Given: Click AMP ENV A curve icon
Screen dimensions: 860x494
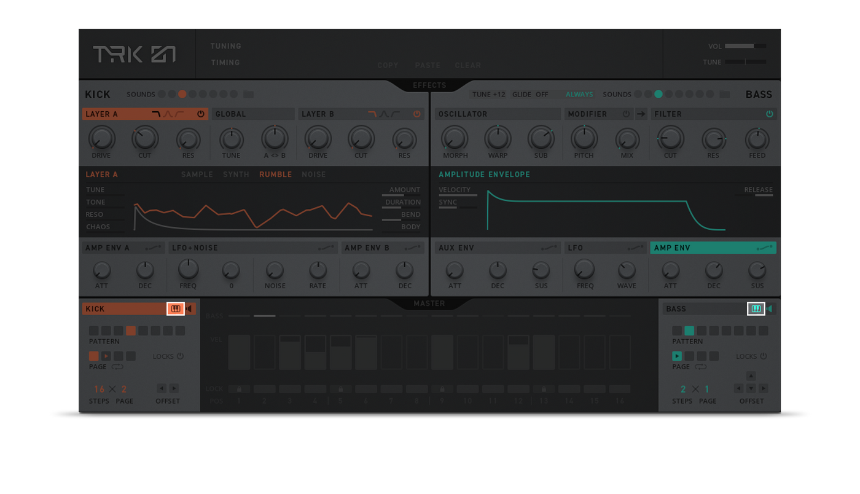Looking at the screenshot, I should click(x=153, y=248).
